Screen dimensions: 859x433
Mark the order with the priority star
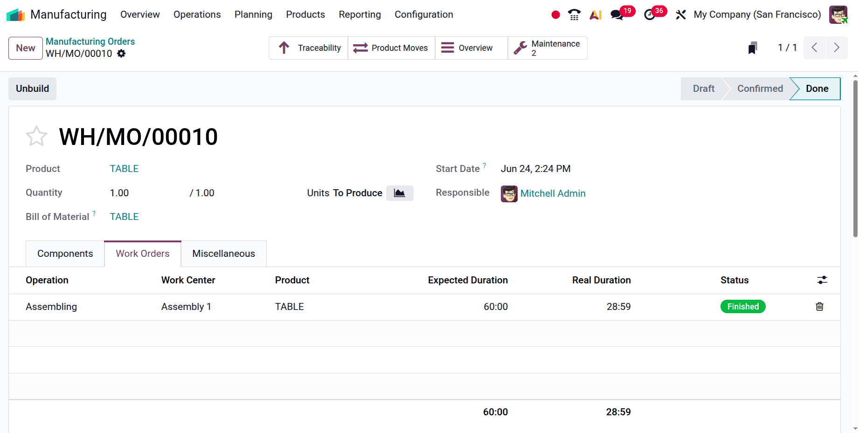[36, 137]
